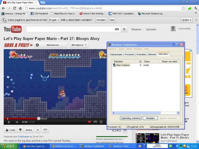The image size is (199, 149).
Task: Click the plus icon on Abonneren button
Action: [x=37, y=45]
